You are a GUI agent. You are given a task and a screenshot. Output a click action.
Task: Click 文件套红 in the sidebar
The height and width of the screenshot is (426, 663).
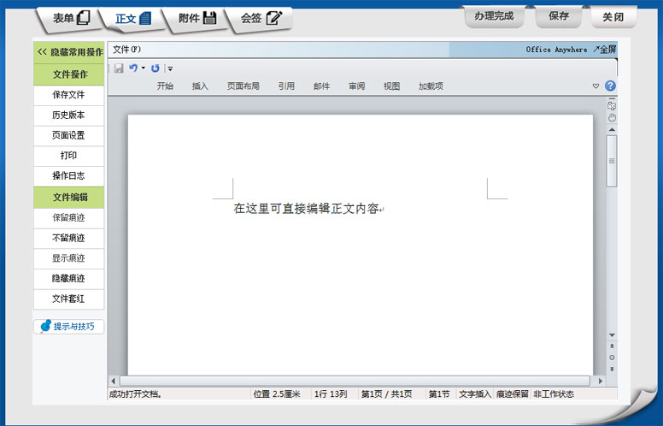coord(68,299)
